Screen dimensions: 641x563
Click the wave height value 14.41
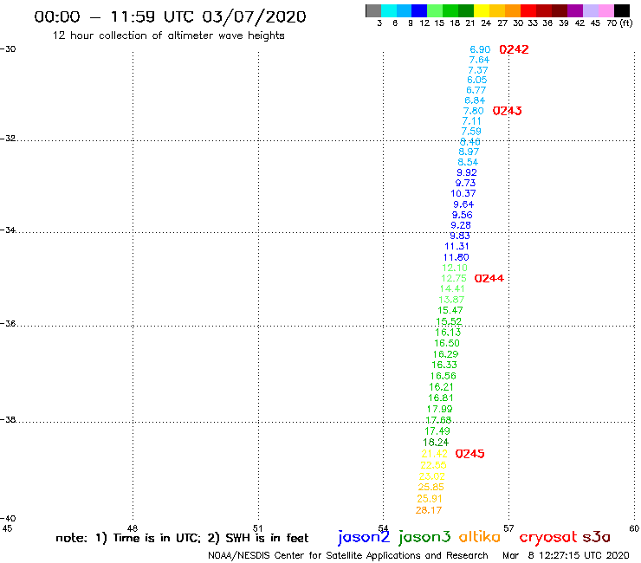(x=452, y=289)
